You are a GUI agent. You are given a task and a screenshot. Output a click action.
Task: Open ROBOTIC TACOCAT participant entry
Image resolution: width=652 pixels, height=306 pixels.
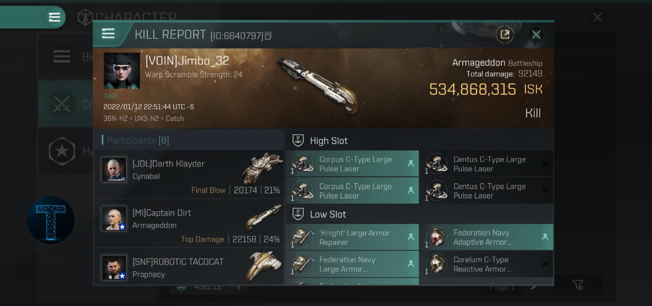click(x=189, y=266)
